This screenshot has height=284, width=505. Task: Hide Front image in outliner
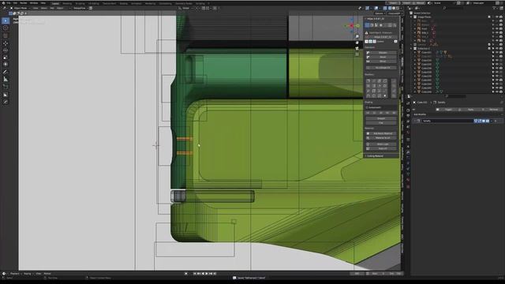click(x=497, y=28)
